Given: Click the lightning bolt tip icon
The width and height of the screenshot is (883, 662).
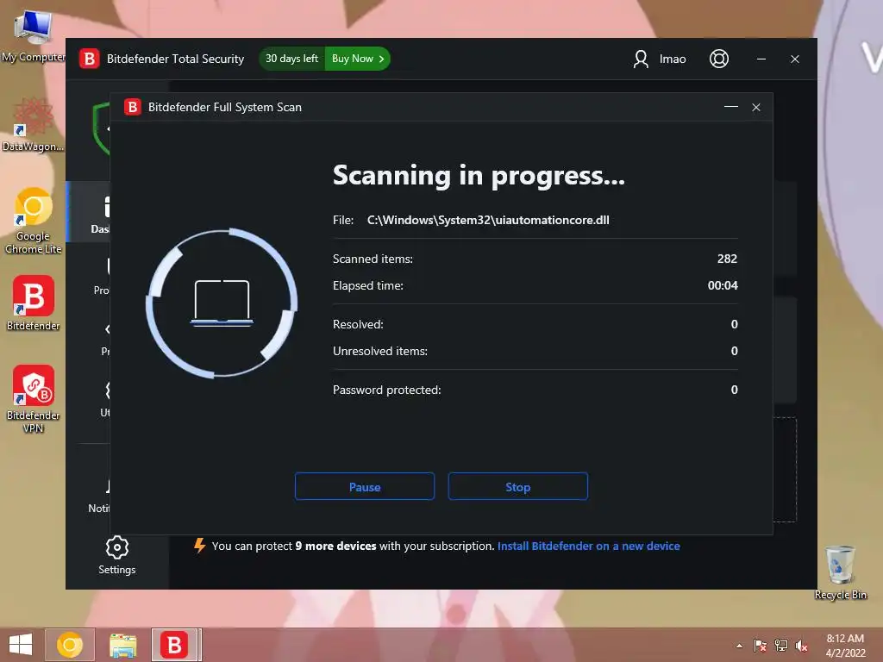Looking at the screenshot, I should click(x=199, y=546).
